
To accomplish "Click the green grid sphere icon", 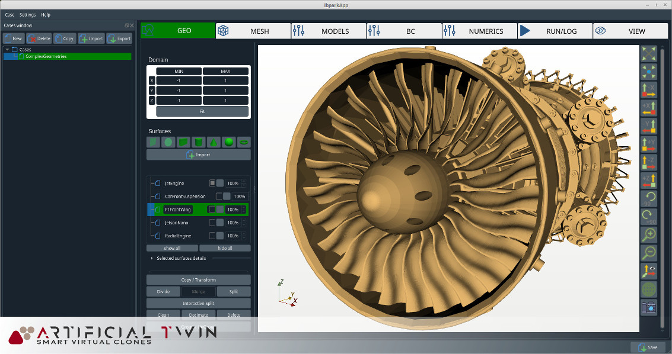I will tap(649, 289).
